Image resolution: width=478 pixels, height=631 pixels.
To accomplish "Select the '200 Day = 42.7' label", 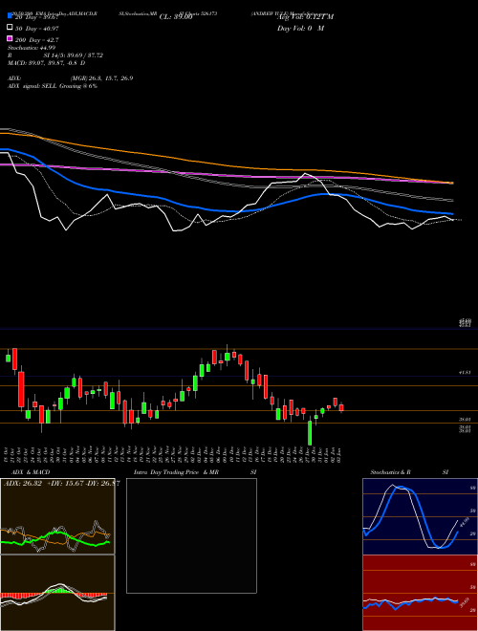I will 37,40.
